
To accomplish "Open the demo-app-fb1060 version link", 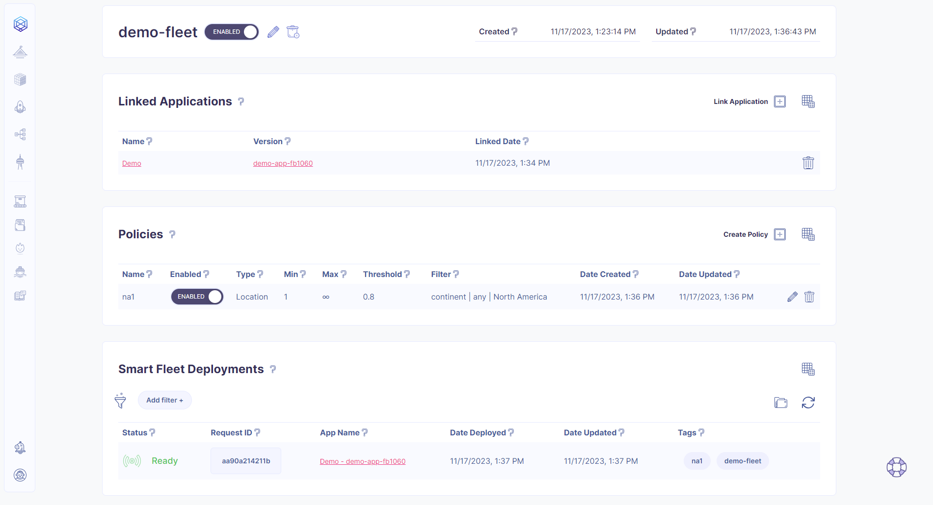I will click(x=283, y=163).
